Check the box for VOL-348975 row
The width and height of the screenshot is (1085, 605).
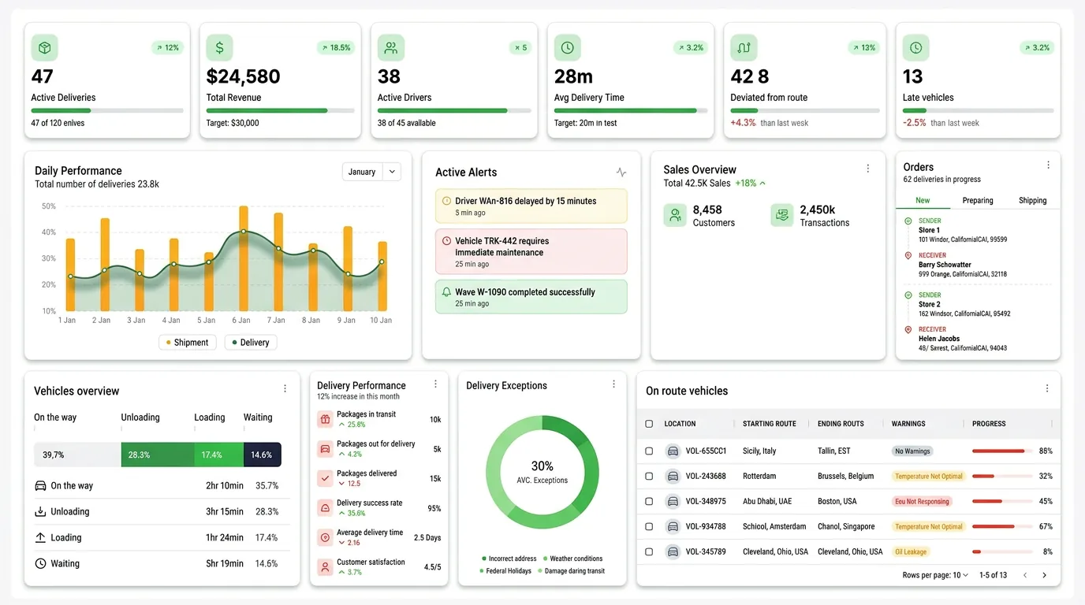[x=649, y=502]
